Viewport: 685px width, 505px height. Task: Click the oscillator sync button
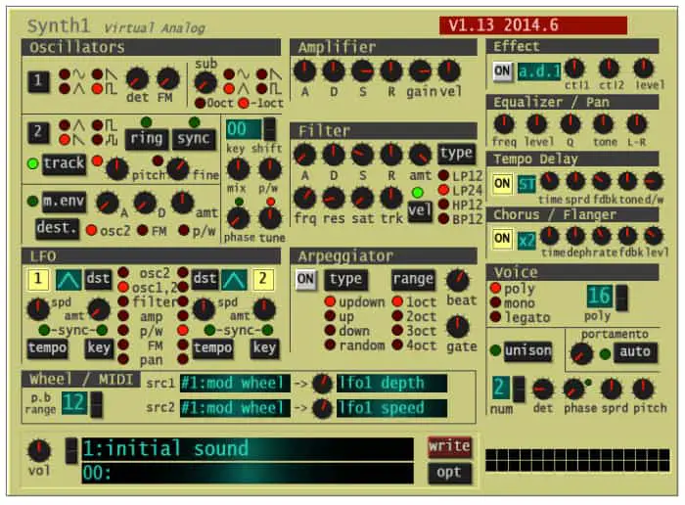pos(194,139)
